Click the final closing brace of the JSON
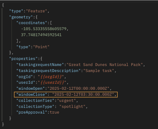This screenshot has height=129, width=158. click(3, 125)
